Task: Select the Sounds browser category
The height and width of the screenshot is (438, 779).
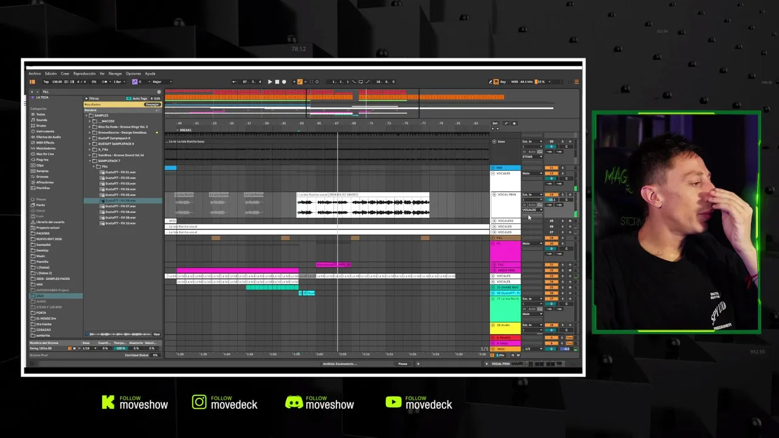Action: pyautogui.click(x=41, y=120)
